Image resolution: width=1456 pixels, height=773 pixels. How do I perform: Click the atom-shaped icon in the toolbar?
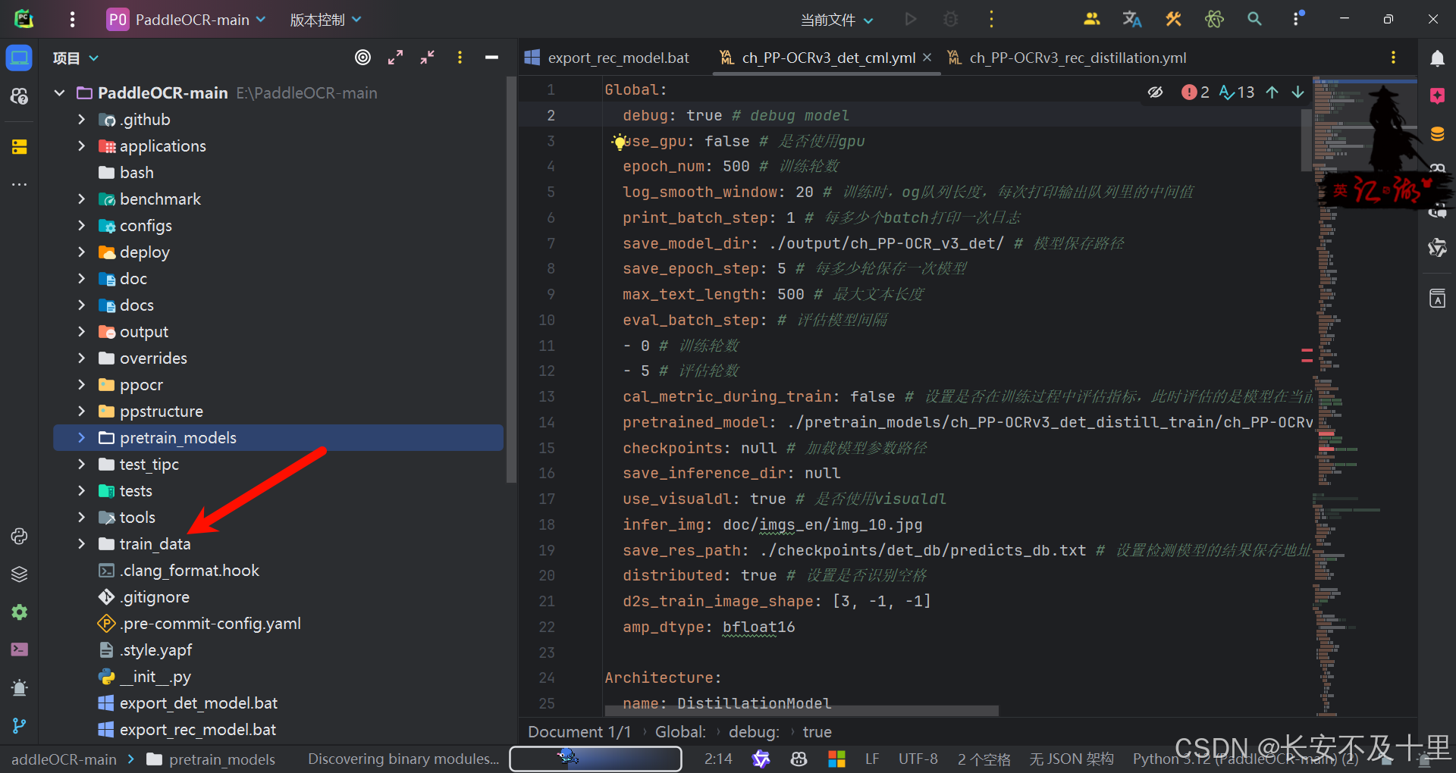pyautogui.click(x=1214, y=20)
